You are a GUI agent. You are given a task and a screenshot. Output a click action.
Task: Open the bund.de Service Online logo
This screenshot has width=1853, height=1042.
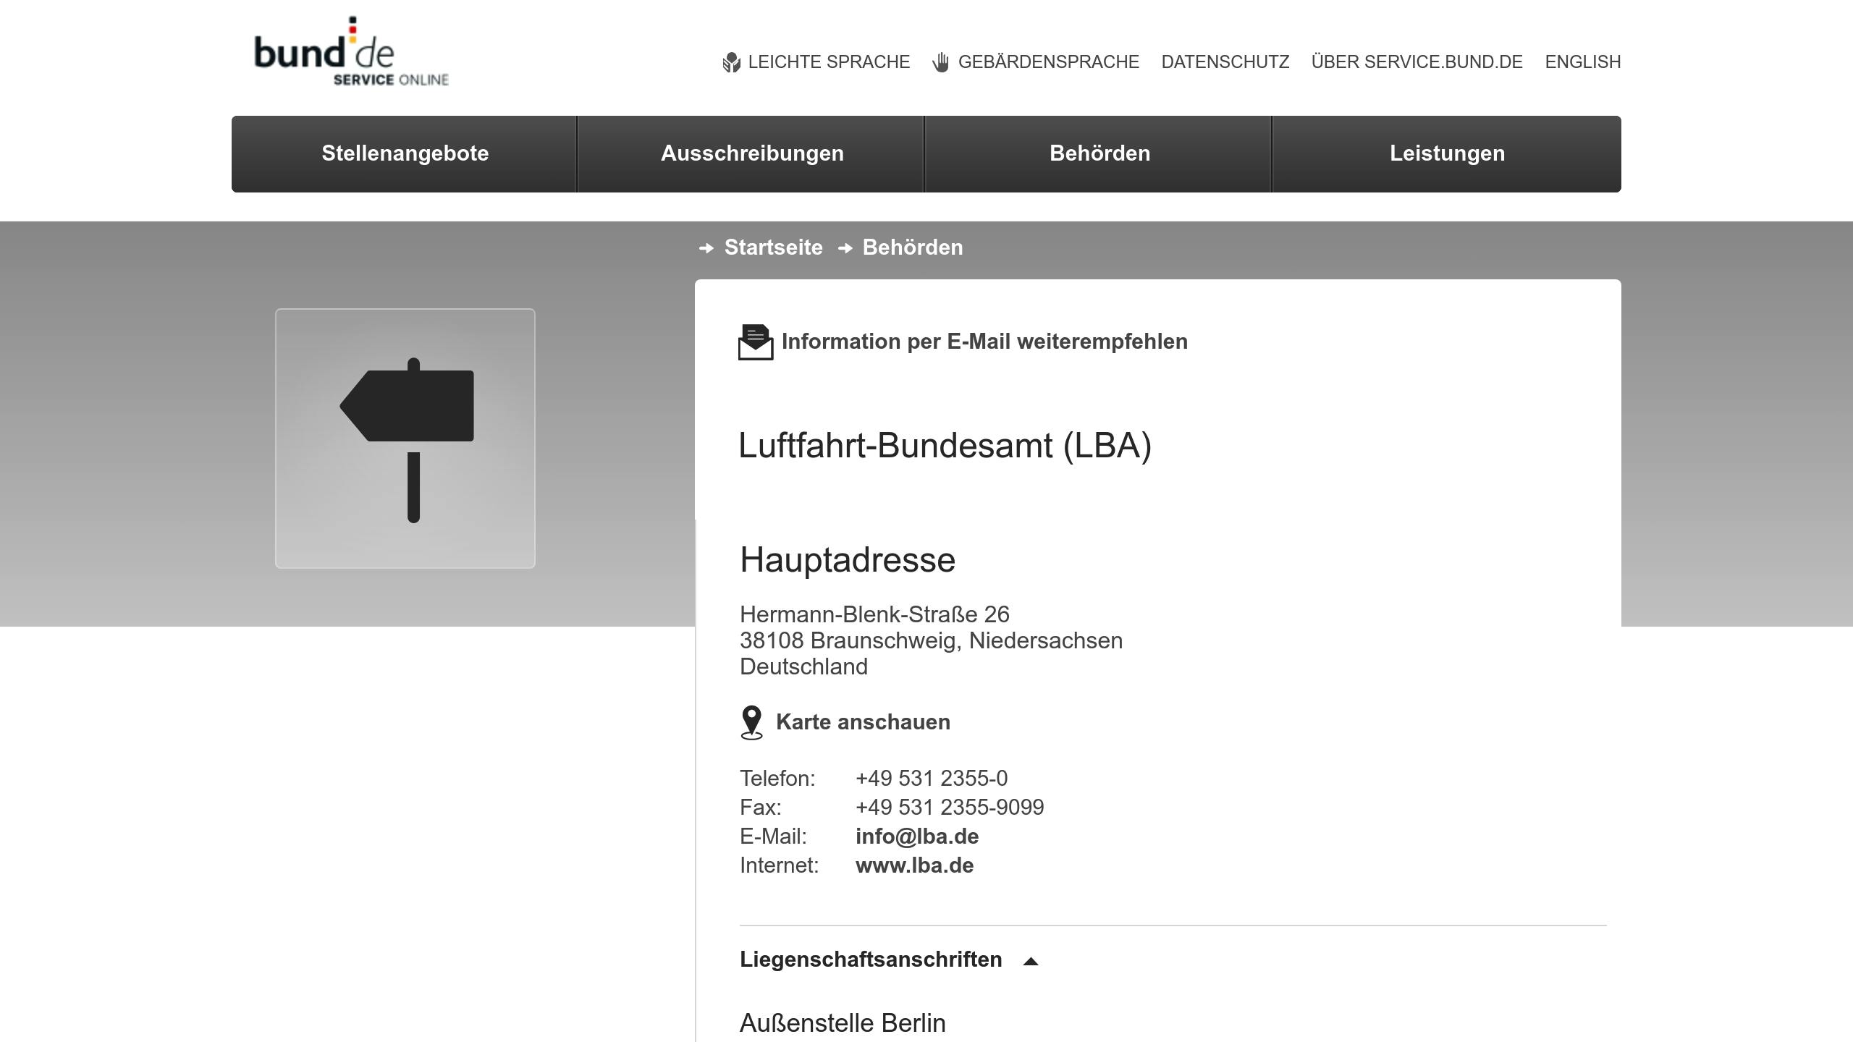(x=351, y=51)
